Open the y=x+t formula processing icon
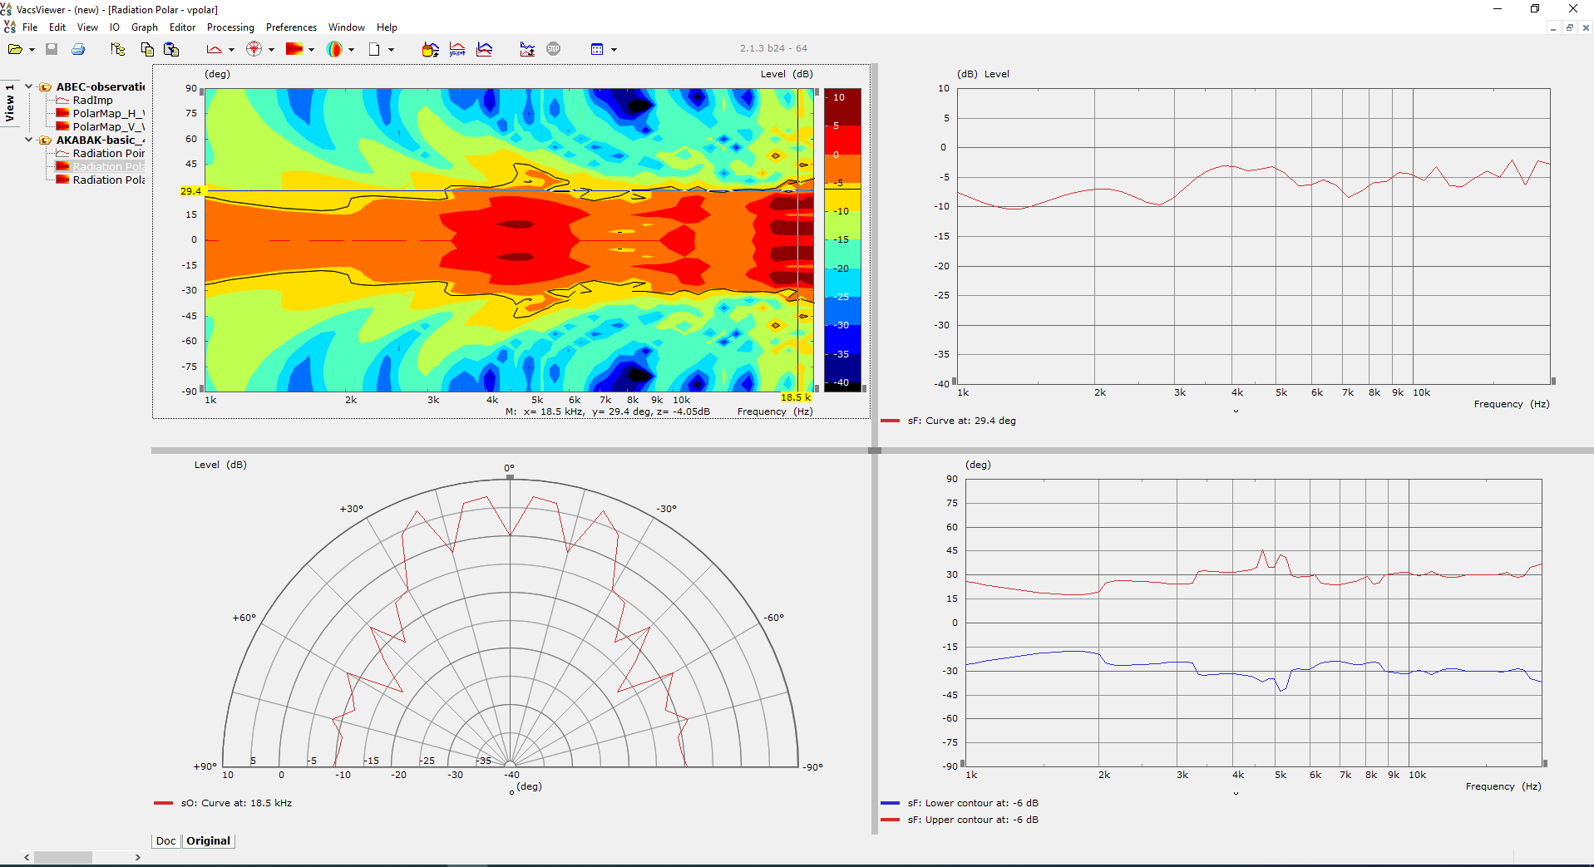Image resolution: width=1594 pixels, height=867 pixels. click(x=457, y=49)
